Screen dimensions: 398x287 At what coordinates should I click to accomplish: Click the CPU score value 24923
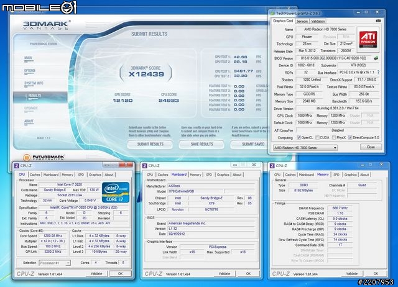tap(169, 101)
